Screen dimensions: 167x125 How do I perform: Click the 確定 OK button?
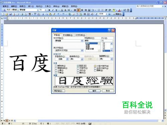click(x=95, y=91)
